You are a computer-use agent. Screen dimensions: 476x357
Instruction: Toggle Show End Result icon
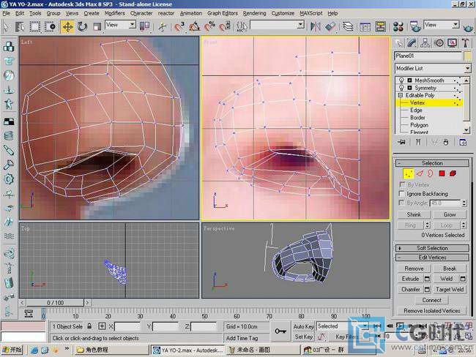tap(418, 142)
